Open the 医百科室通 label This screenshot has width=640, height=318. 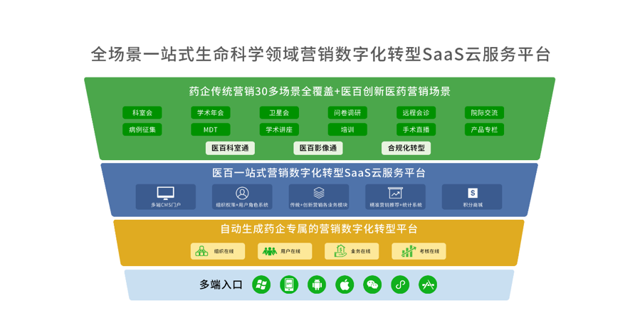230,148
